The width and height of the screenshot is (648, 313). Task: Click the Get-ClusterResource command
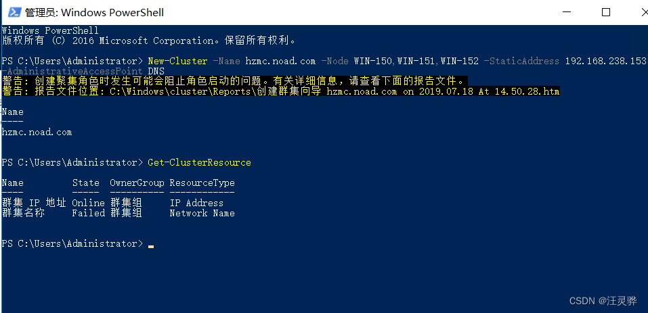click(x=199, y=162)
